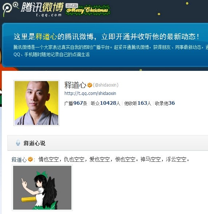View the 他收听 163 following count
The height and width of the screenshot is (214, 208).
coord(138,103)
